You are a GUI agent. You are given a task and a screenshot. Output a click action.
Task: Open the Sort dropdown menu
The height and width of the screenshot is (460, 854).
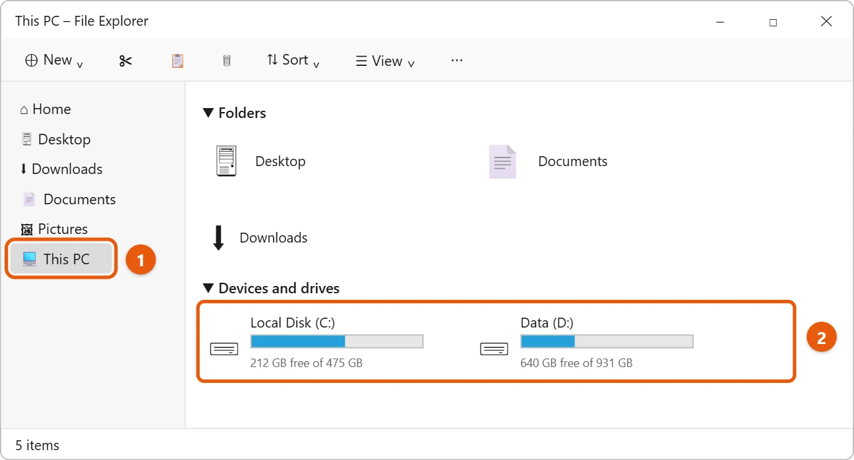pyautogui.click(x=293, y=60)
